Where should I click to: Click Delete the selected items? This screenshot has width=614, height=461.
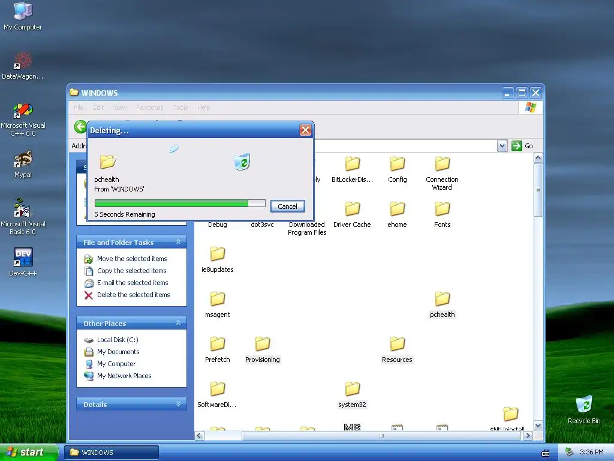coord(127,295)
